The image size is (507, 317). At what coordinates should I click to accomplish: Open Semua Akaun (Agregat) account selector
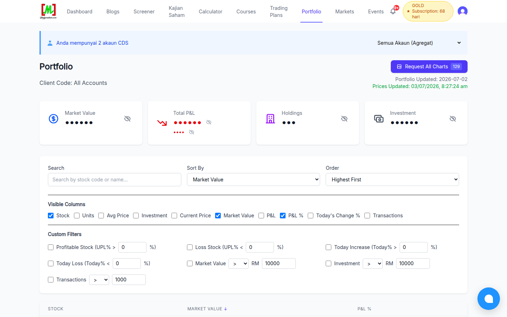point(419,43)
